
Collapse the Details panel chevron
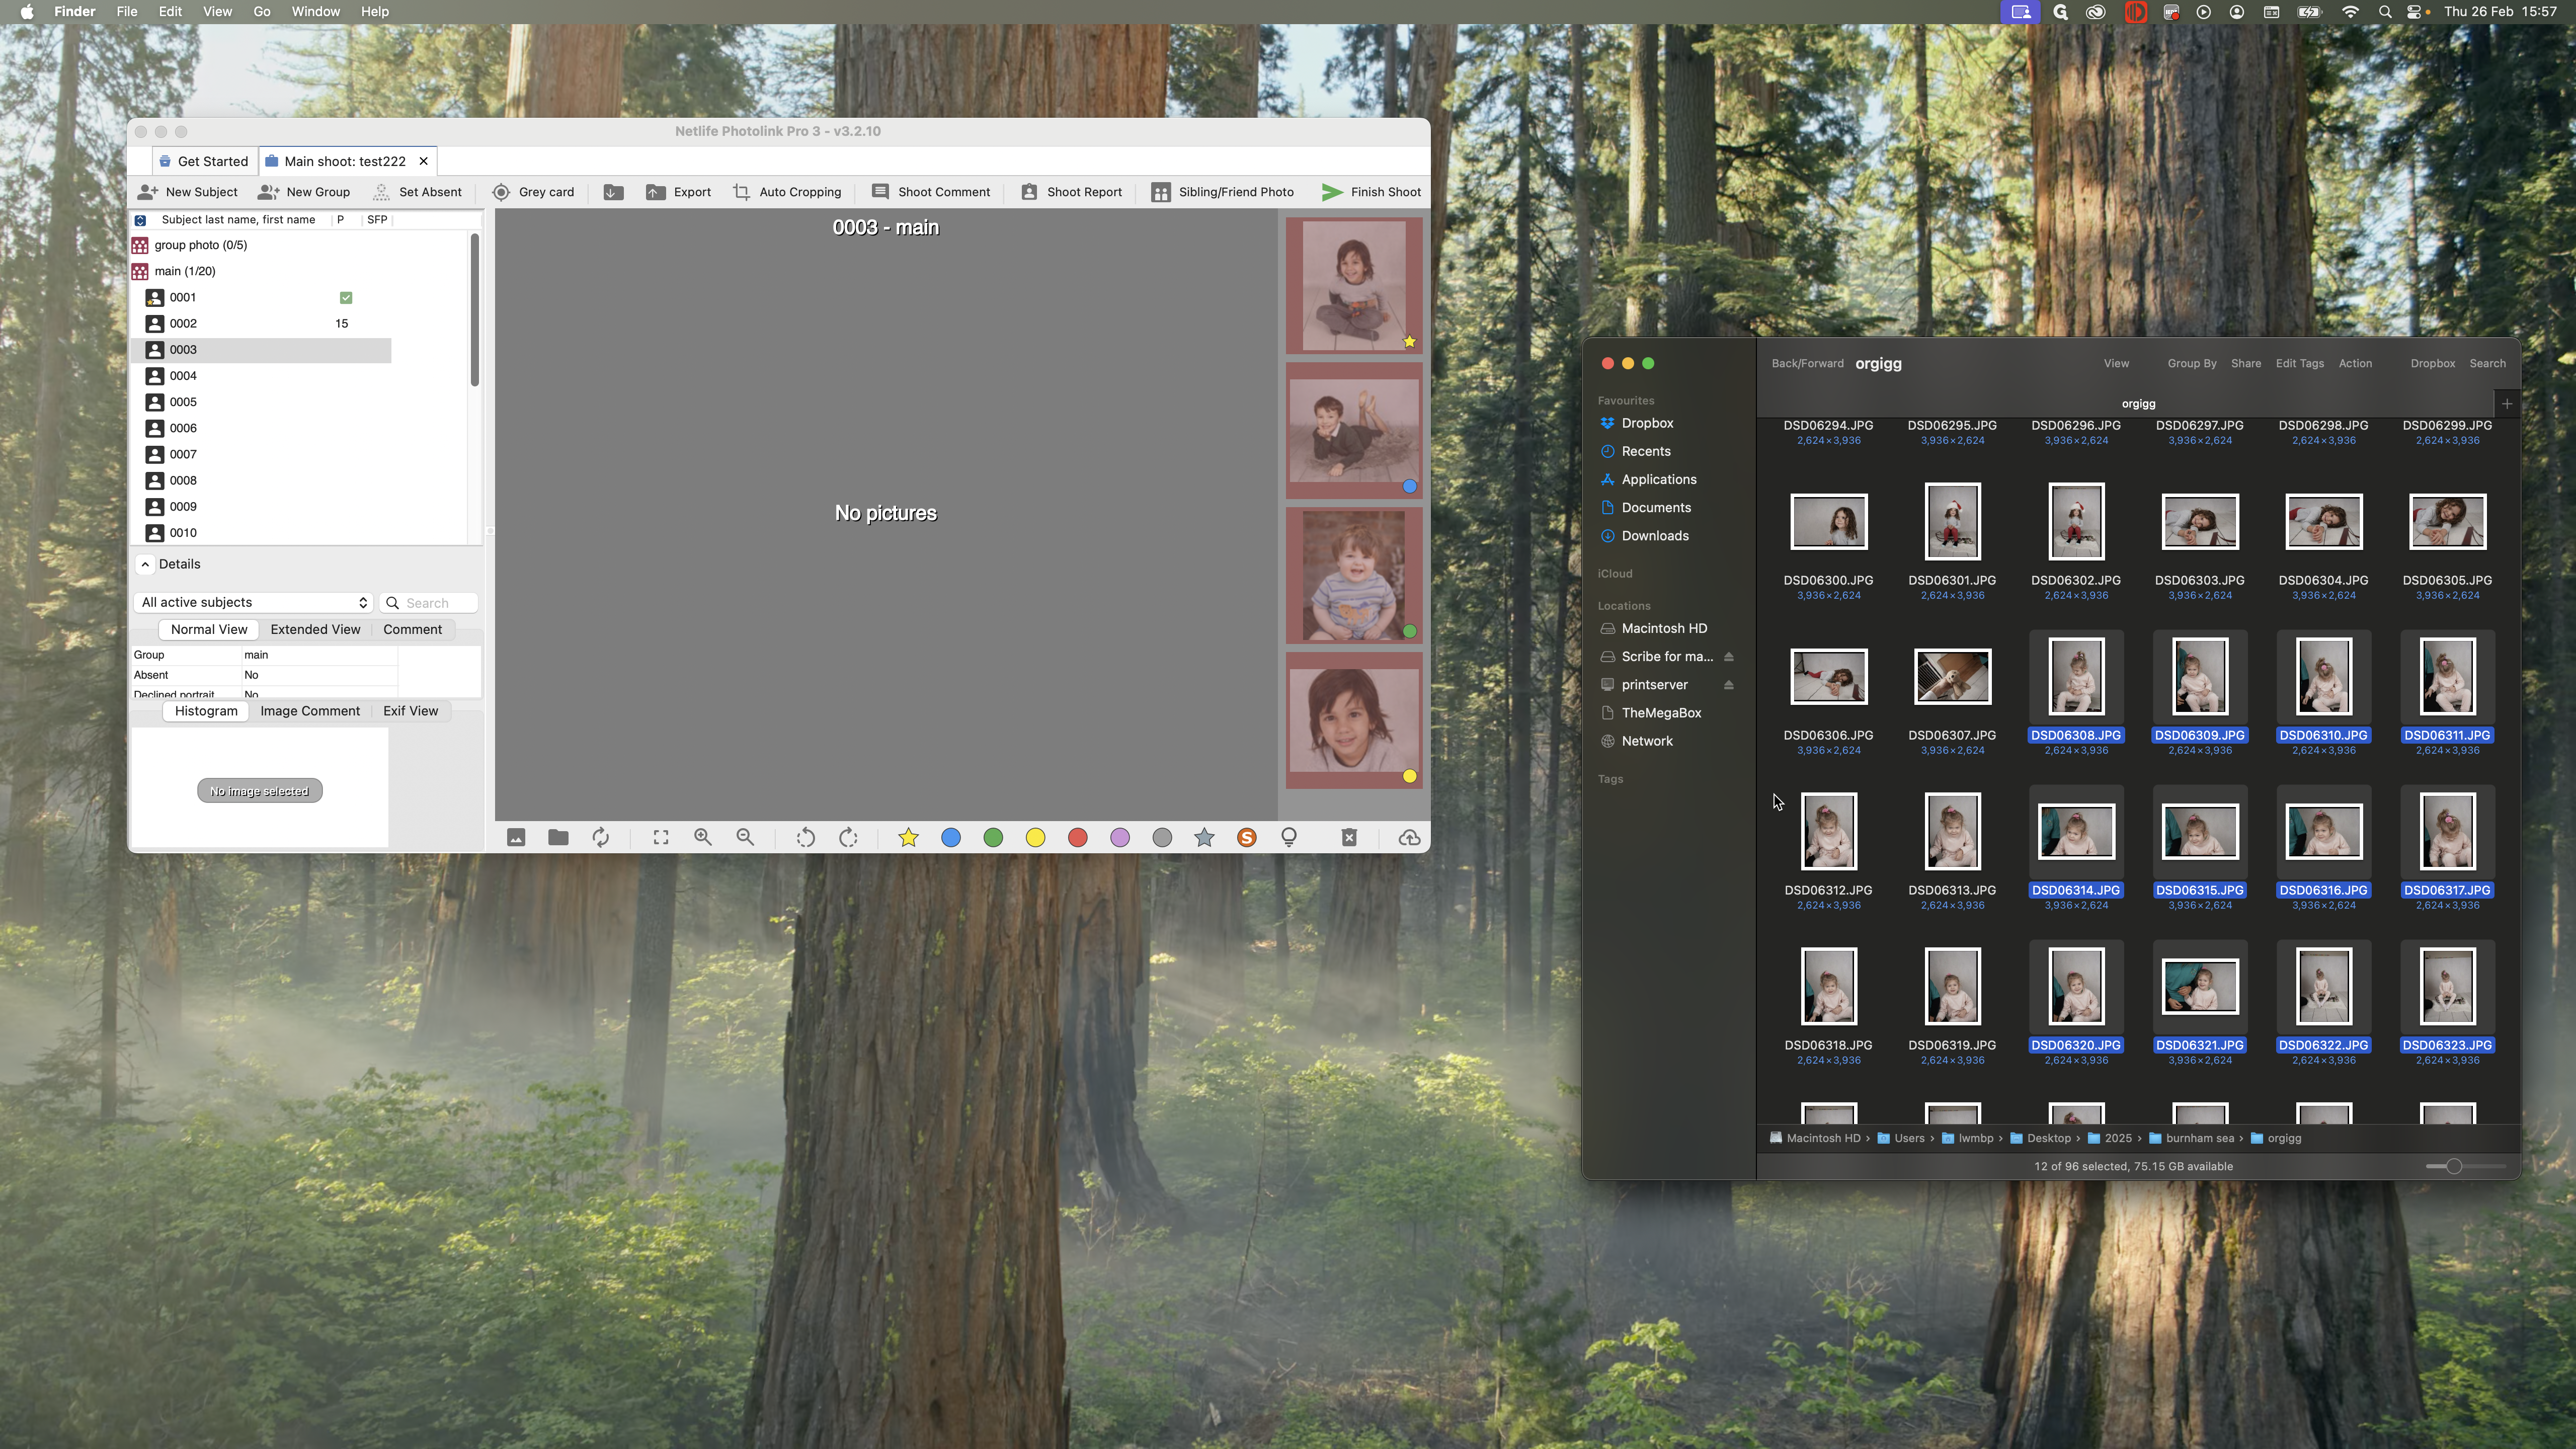click(146, 564)
